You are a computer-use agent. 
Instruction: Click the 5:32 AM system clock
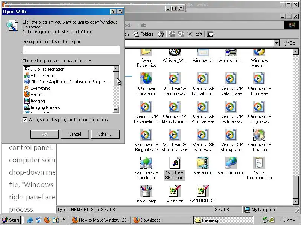coord(288,220)
